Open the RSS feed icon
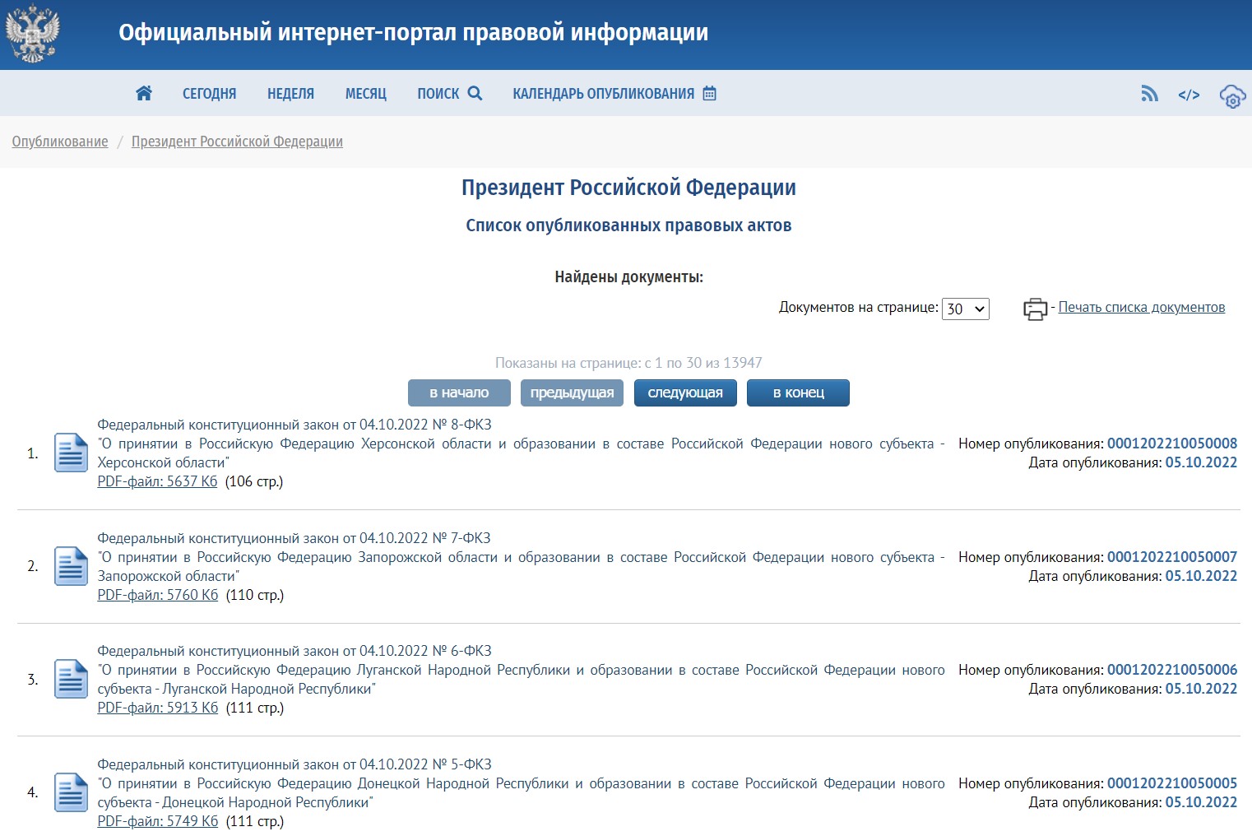 [x=1149, y=94]
